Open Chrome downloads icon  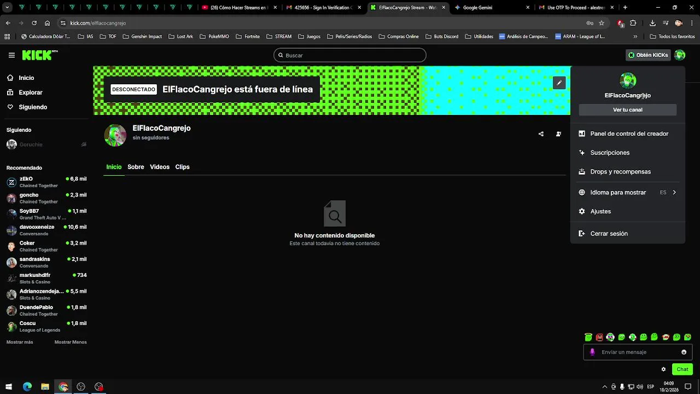(652, 23)
